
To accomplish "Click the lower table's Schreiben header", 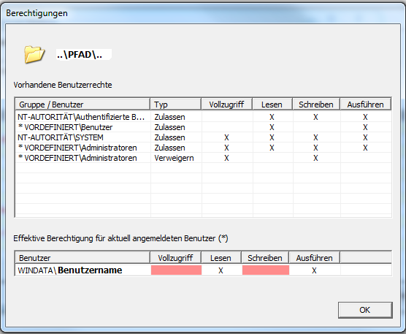I will click(x=265, y=258).
